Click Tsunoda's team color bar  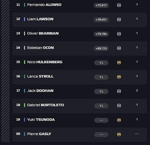click(x=24, y=120)
